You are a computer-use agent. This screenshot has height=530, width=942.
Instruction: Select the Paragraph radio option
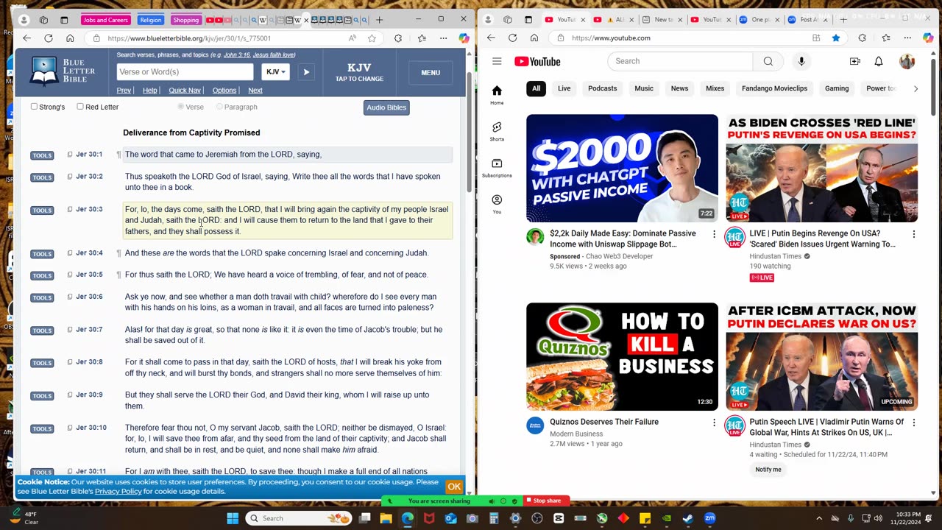[219, 107]
